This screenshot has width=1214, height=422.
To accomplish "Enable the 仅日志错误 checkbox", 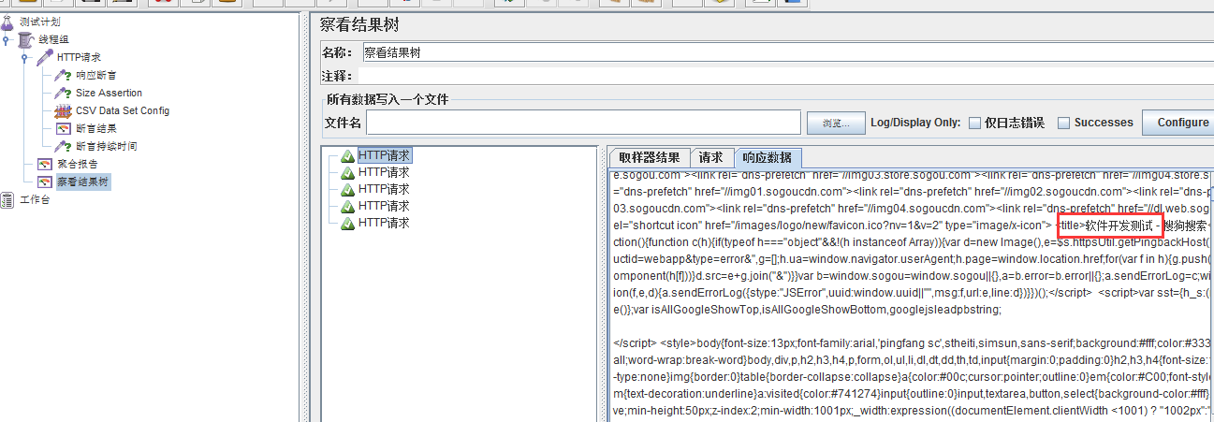I will (974, 123).
